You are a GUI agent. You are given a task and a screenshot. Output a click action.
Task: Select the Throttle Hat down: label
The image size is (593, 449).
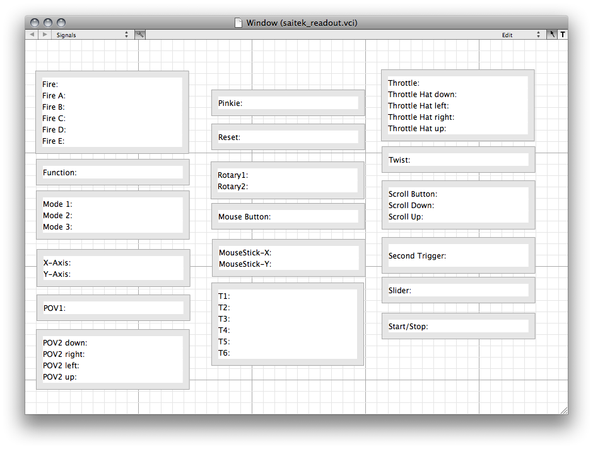coord(422,95)
